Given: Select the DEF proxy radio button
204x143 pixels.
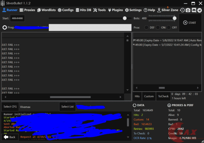Looking at the screenshot, I should (146, 27).
